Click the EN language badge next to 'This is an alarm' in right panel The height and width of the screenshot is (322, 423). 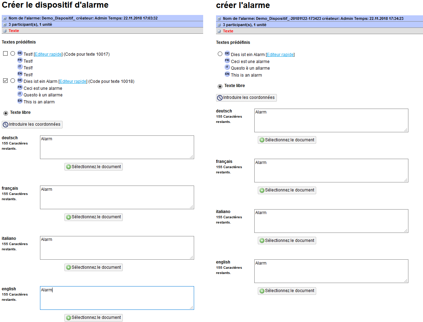pos(227,74)
